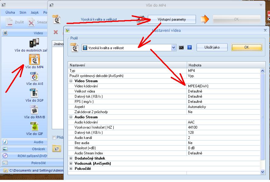Open the Skin menu
The width and height of the screenshot is (270, 182).
(23, 12)
